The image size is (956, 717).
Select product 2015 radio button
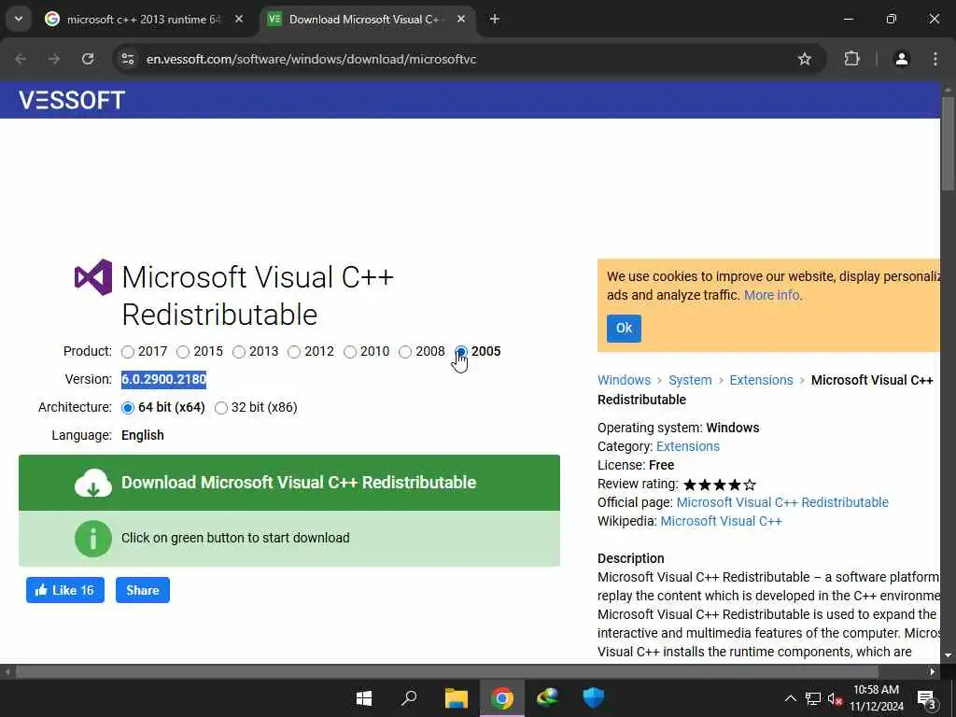[x=183, y=352]
